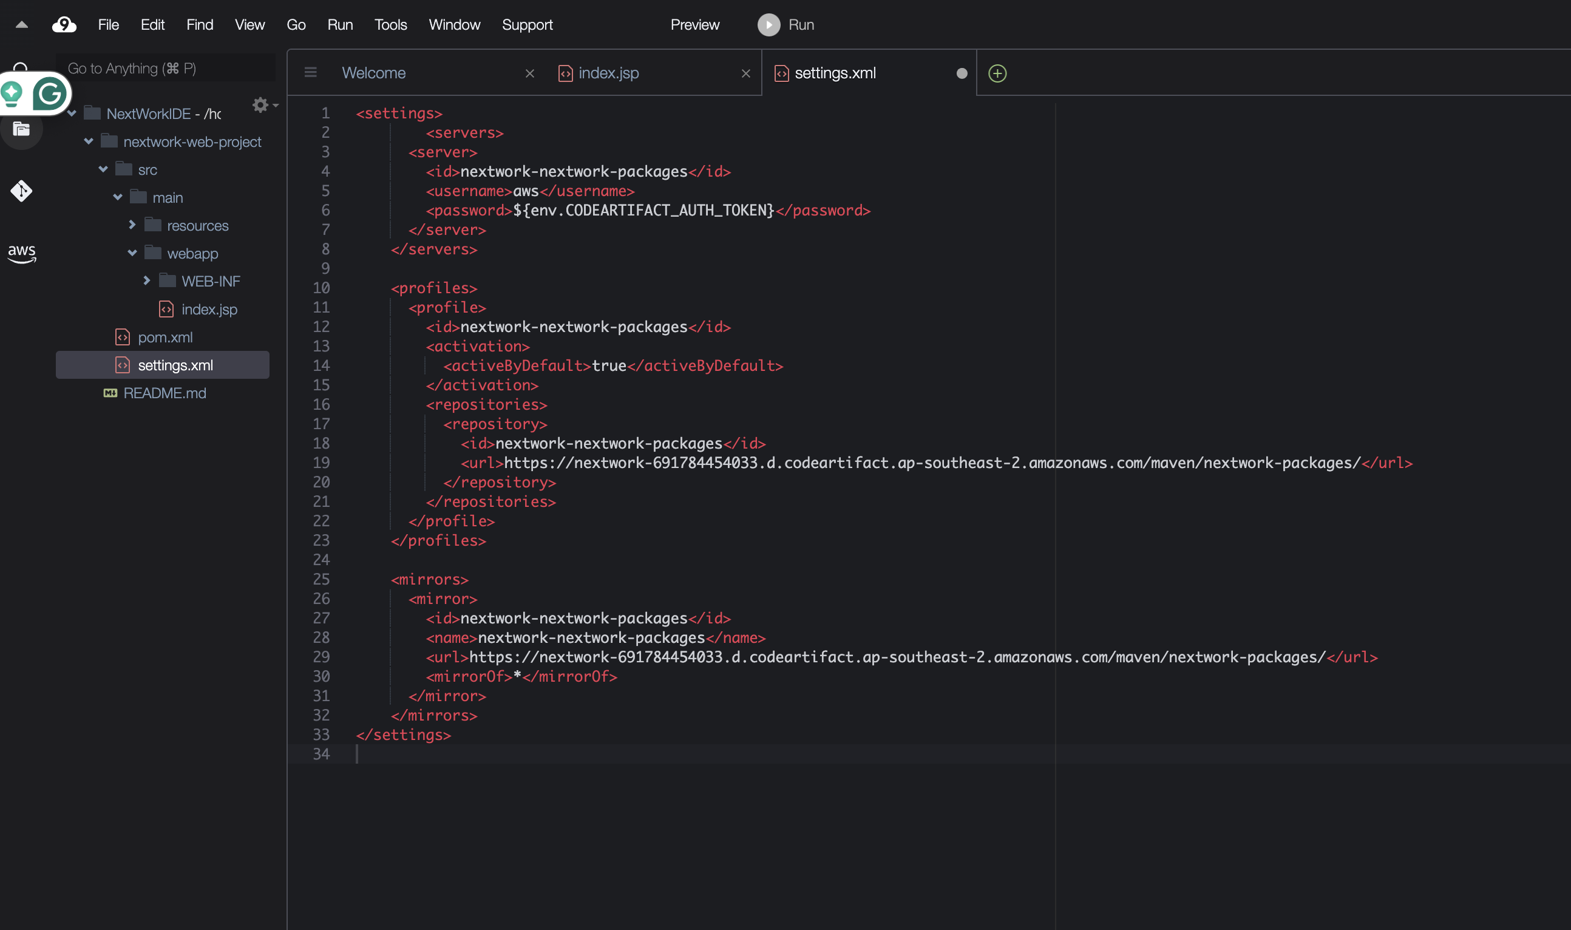Open pom.xml in the file tree
Image resolution: width=1571 pixels, height=930 pixels.
point(165,337)
